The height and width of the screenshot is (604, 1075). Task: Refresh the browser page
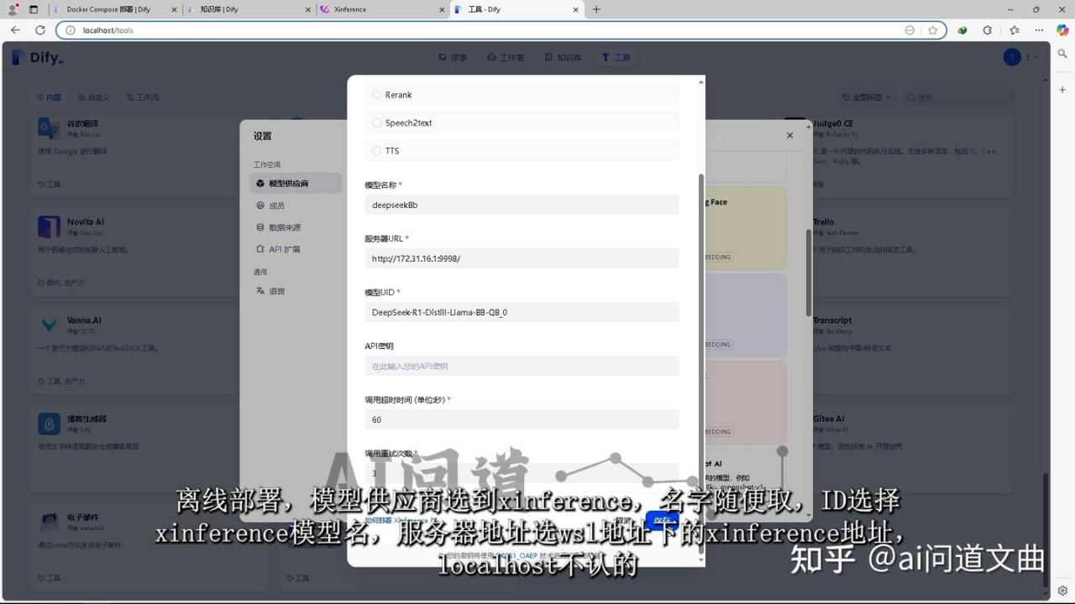39,29
